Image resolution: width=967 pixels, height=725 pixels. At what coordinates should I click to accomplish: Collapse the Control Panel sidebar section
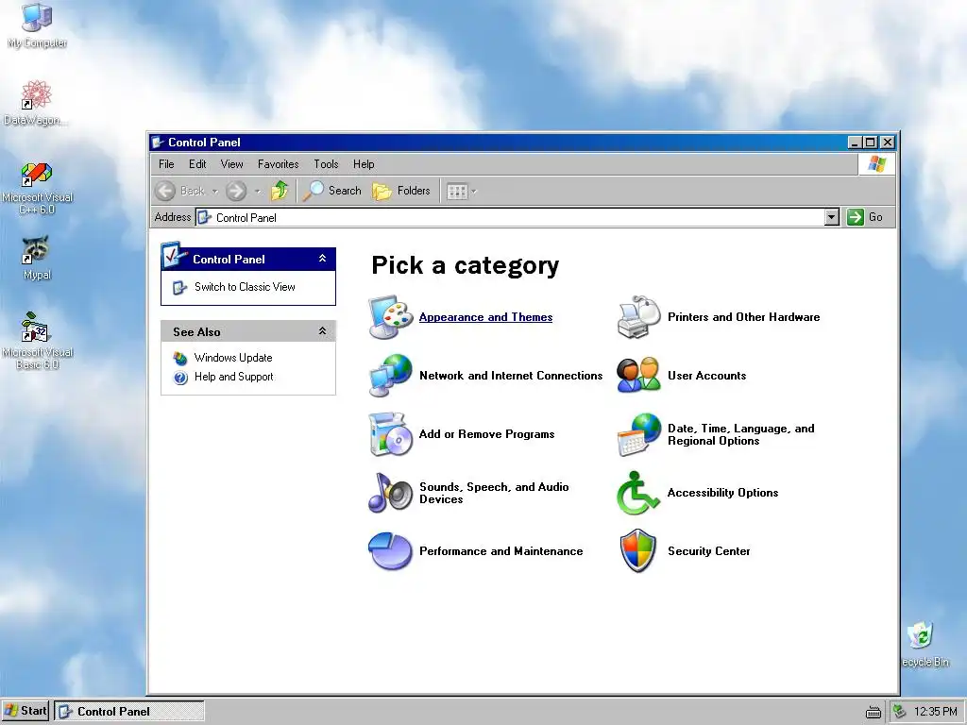coord(322,259)
